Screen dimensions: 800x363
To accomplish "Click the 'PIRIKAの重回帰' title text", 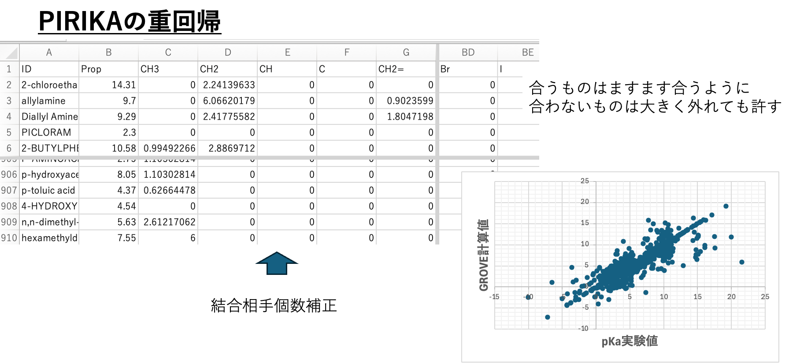I will (130, 21).
